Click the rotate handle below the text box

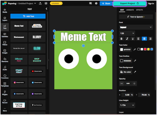(83, 46)
